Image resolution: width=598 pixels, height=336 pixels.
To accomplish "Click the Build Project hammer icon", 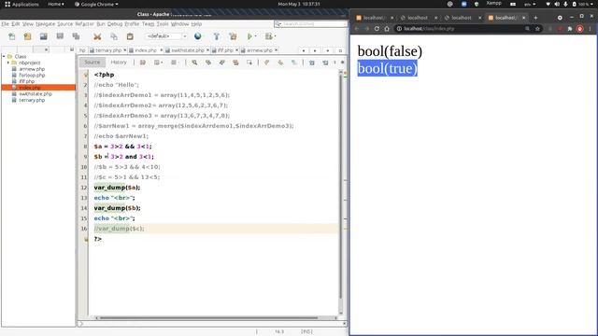I will pyautogui.click(x=216, y=36).
